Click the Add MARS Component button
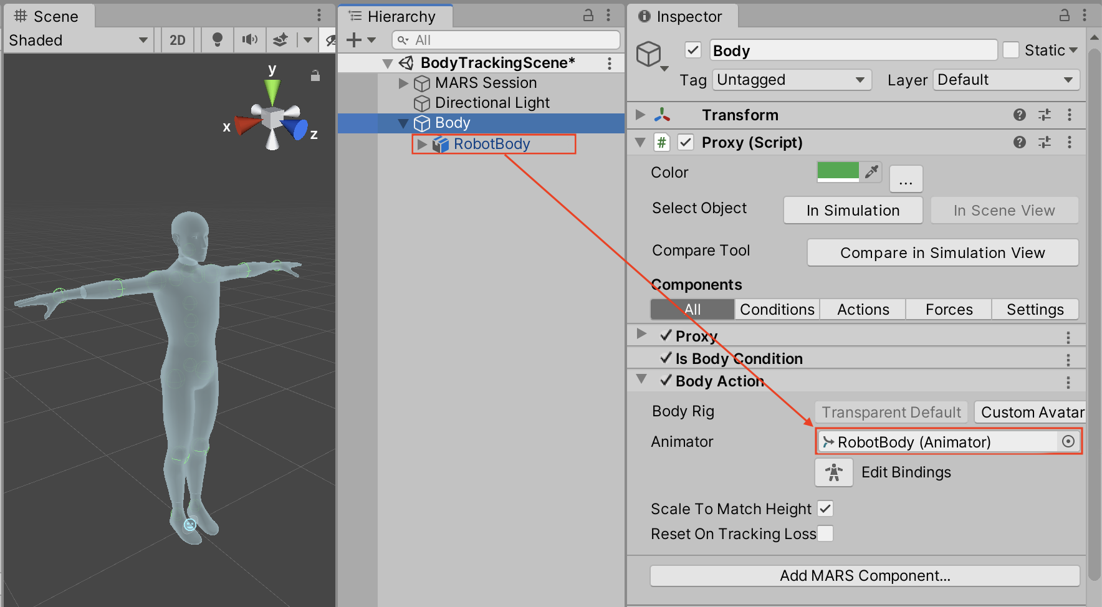1102x607 pixels. coord(865,576)
